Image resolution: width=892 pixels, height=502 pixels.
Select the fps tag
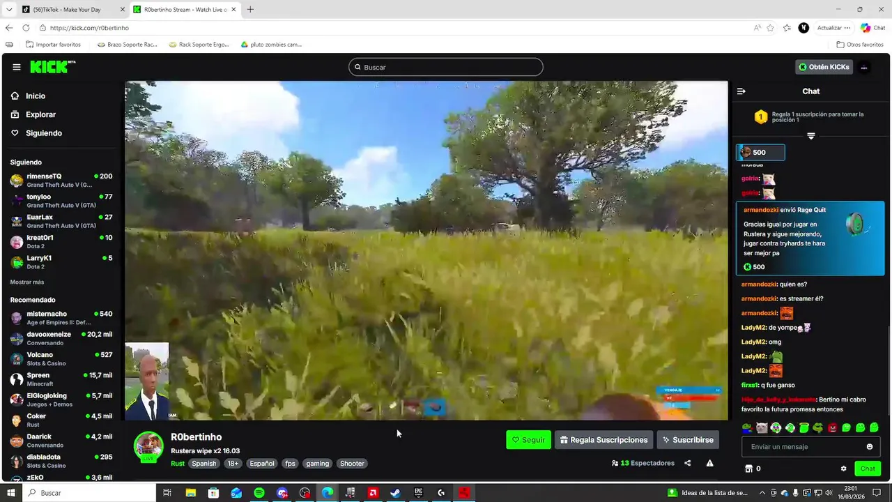pos(290,464)
